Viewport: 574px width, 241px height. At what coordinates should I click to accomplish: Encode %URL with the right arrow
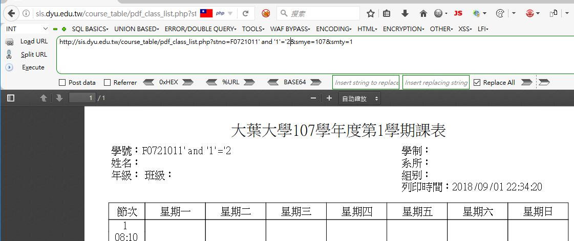pos(249,83)
